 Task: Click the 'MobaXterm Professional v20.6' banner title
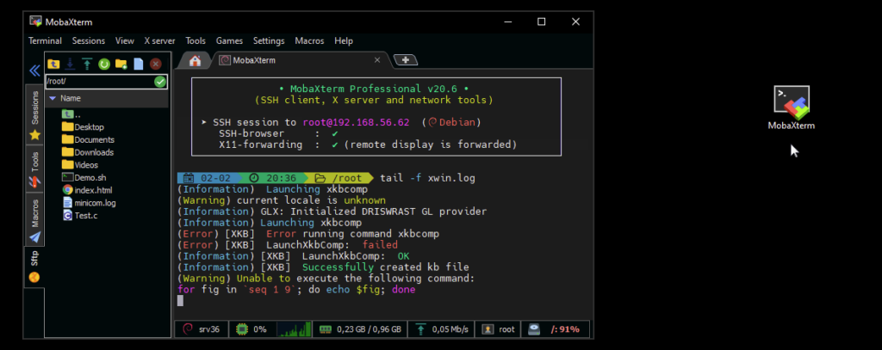point(374,89)
